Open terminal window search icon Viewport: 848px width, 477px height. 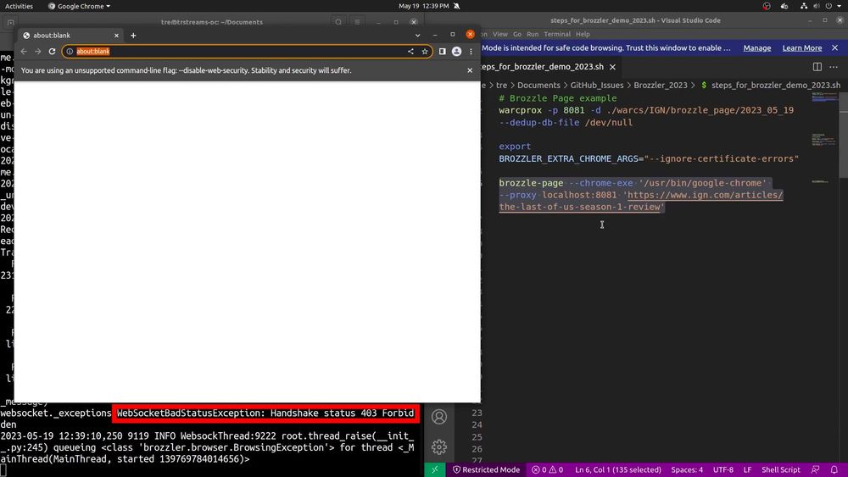pos(338,22)
